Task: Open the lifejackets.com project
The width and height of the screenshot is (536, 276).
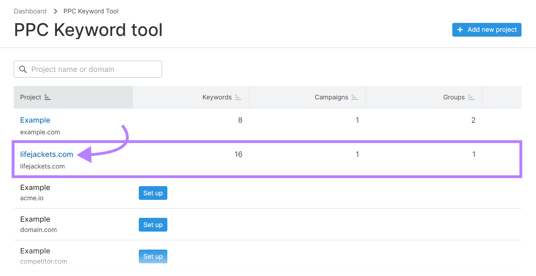Action: click(47, 154)
